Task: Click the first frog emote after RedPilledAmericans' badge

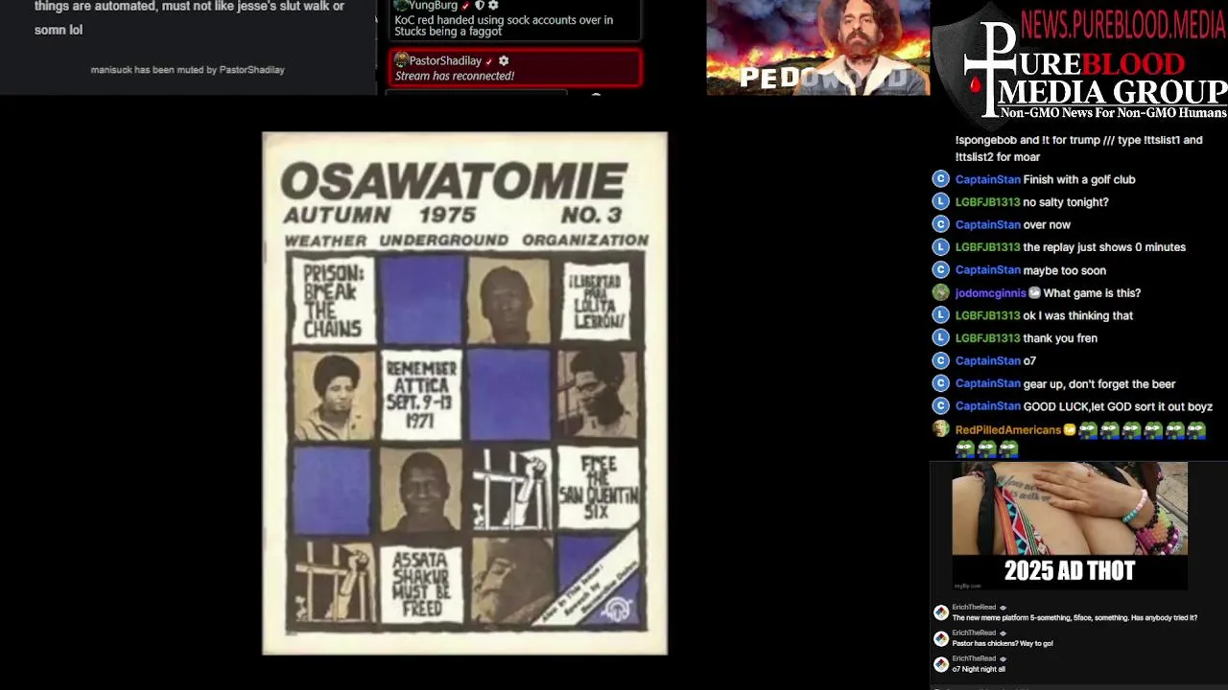Action: pos(1088,430)
